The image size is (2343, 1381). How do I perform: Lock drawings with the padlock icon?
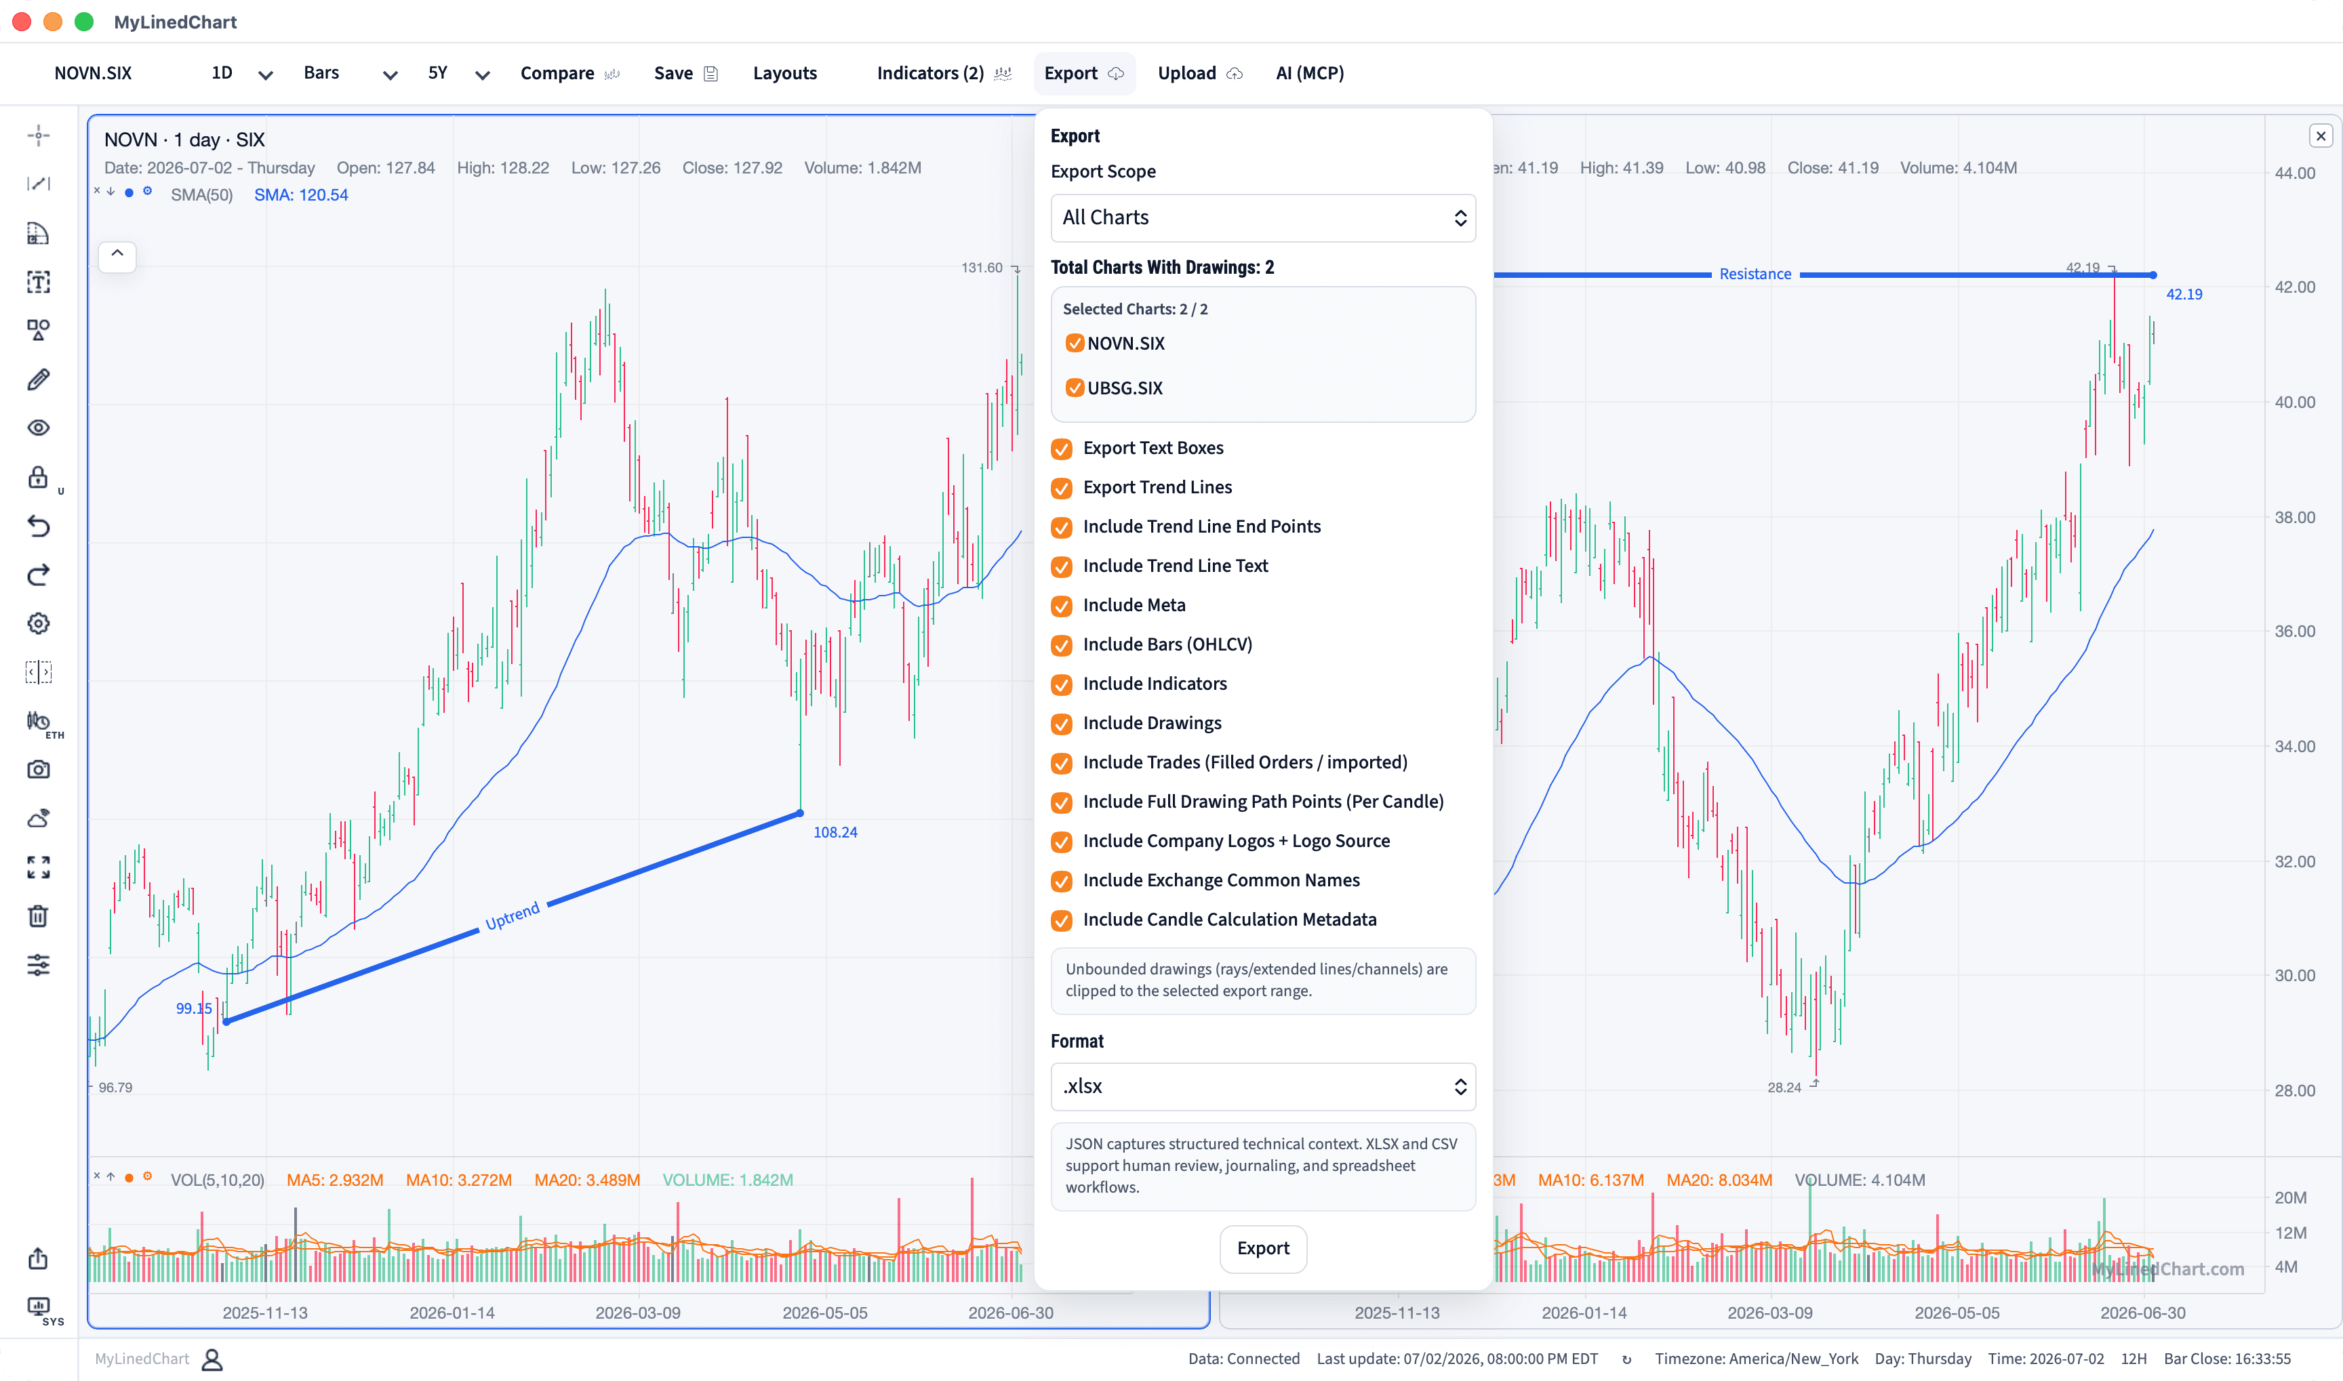38,478
